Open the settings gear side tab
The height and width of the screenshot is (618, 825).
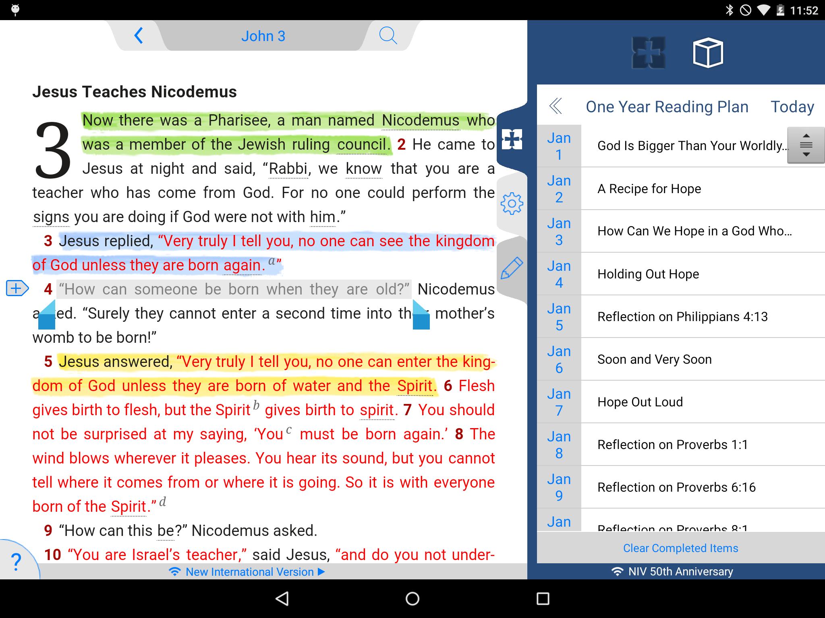pyautogui.click(x=512, y=204)
